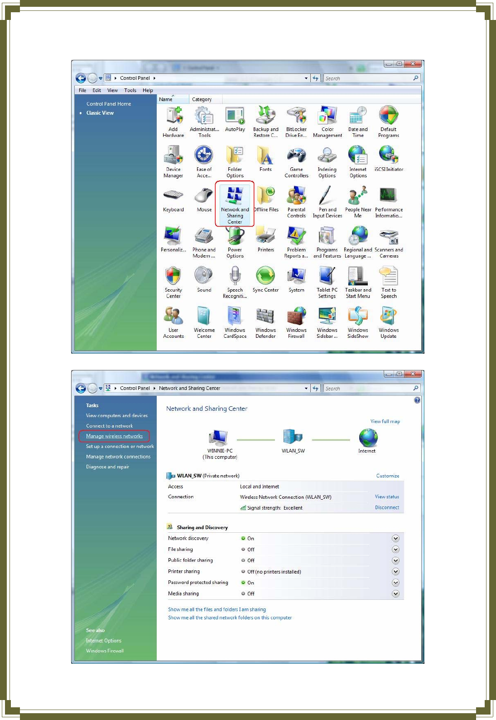Open the File menu
496x720 pixels.
click(82, 90)
